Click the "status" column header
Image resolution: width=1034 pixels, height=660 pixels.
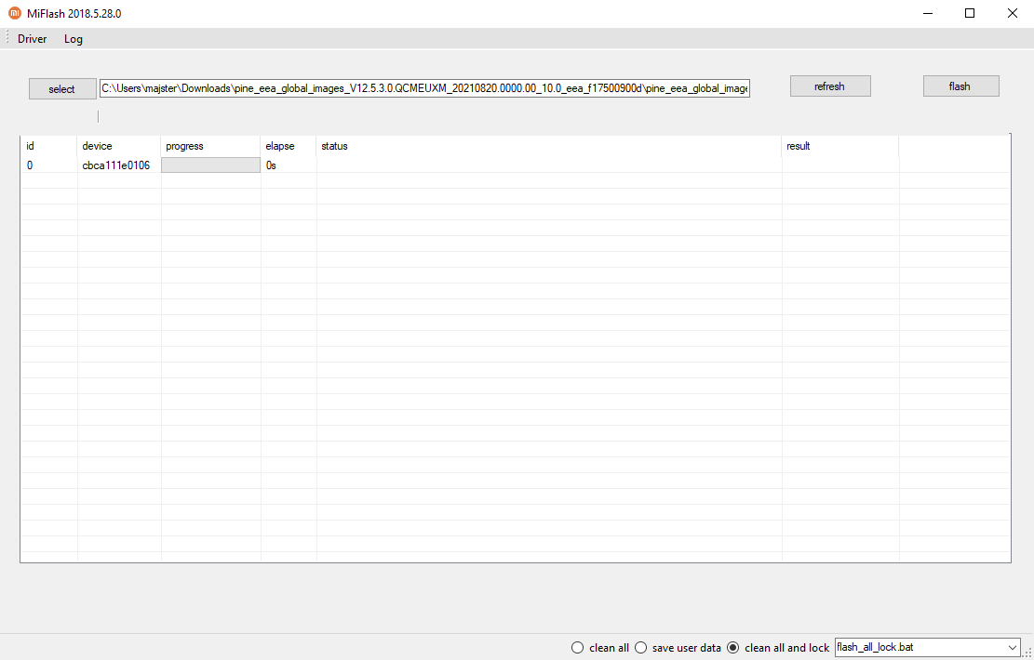pyautogui.click(x=334, y=146)
